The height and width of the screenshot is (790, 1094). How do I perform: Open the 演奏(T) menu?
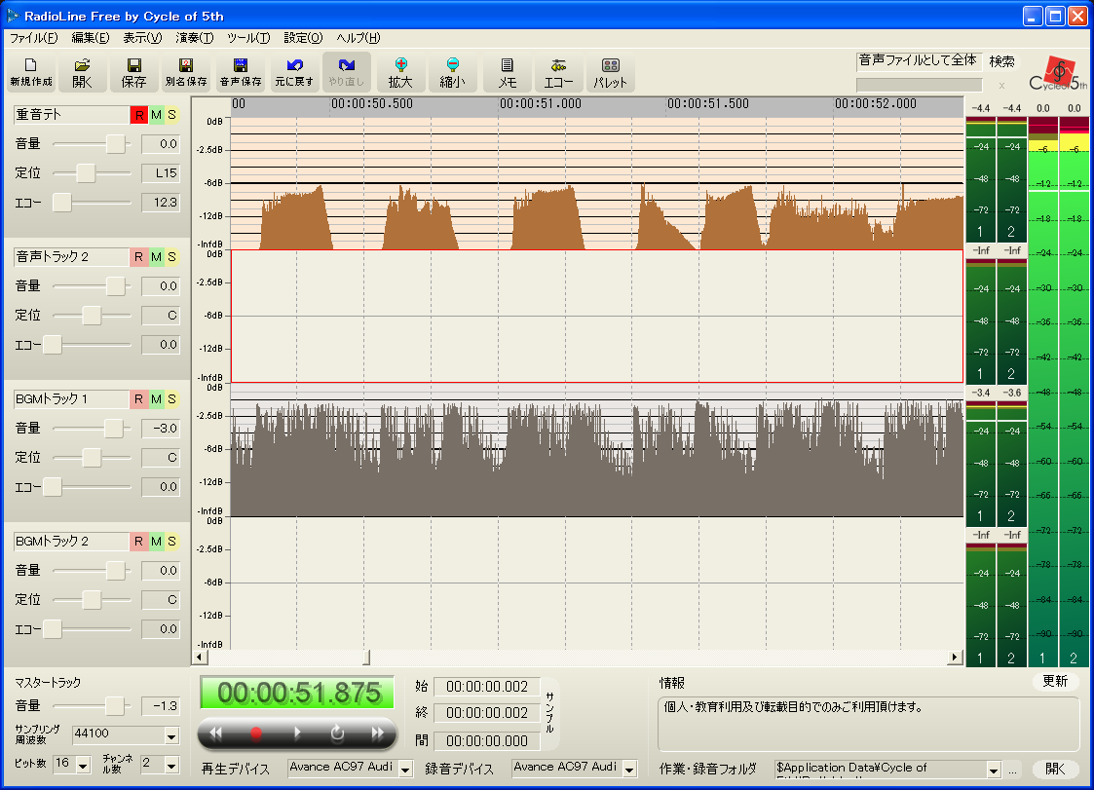coord(195,38)
